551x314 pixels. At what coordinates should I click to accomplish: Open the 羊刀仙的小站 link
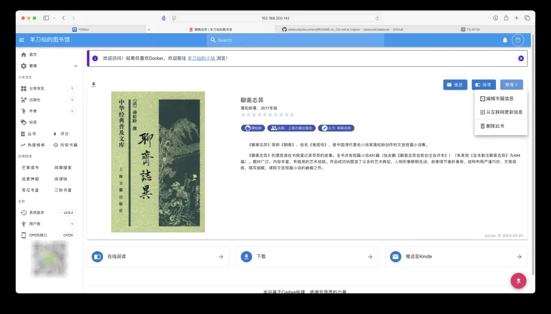coord(201,58)
